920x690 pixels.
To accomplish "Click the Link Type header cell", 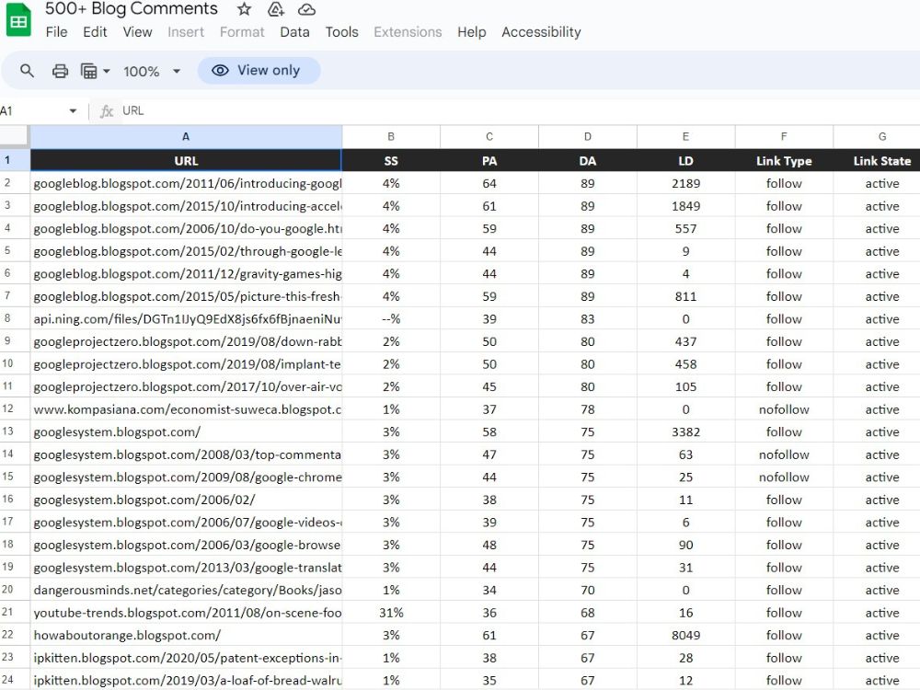I will coord(784,160).
